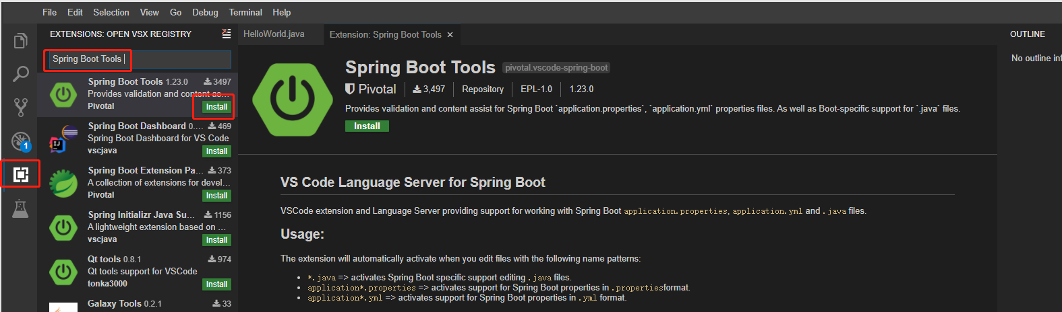The image size is (1062, 312).
Task: Open the Test flask icon in activity bar
Action: point(21,208)
